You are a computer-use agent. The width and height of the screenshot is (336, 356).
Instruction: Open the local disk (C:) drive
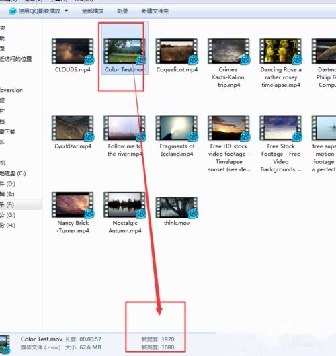point(13,173)
